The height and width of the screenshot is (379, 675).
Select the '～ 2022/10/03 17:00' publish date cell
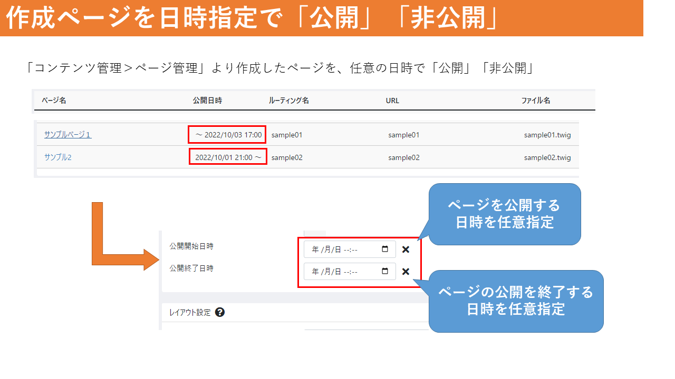(228, 135)
